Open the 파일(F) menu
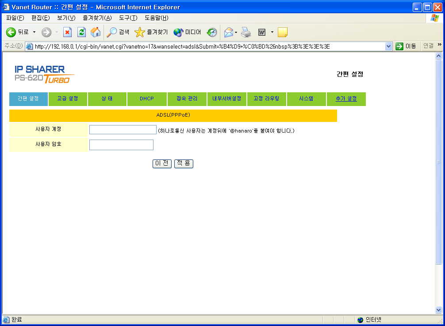 click(15, 18)
